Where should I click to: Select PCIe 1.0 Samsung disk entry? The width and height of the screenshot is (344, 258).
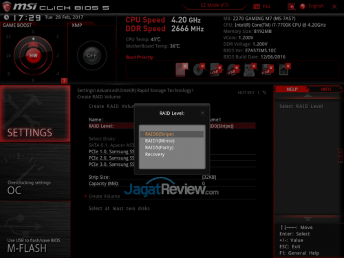[111, 151]
